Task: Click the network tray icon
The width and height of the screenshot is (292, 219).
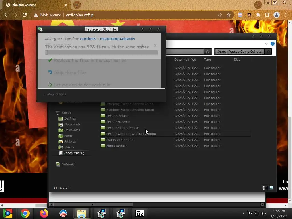Action: (x=257, y=213)
